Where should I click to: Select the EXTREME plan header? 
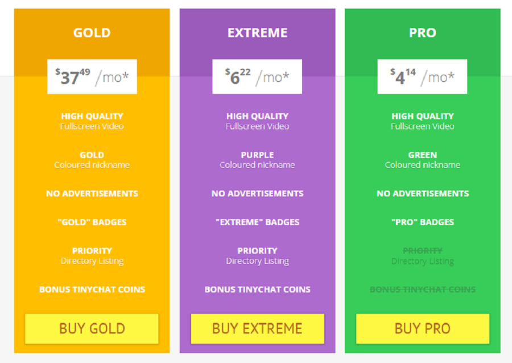click(x=257, y=33)
